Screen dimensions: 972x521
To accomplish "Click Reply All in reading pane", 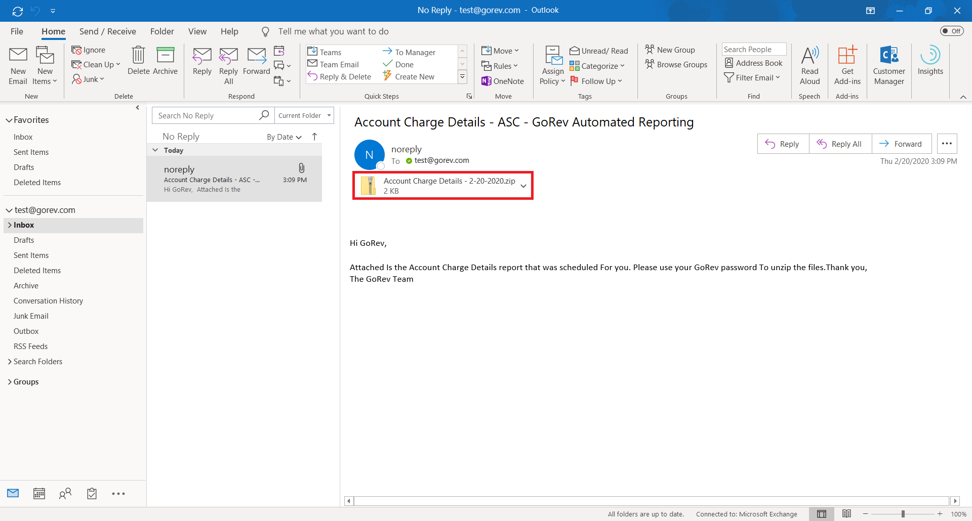I will 840,144.
